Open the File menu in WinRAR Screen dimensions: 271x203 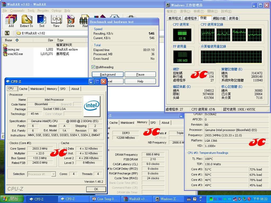point(5,11)
